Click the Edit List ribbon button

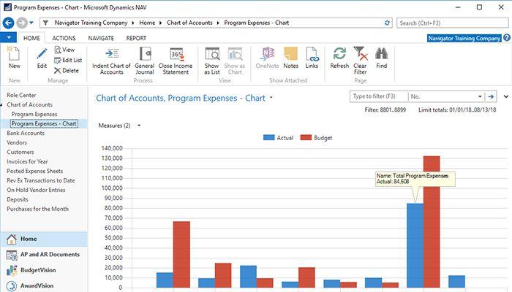click(x=68, y=60)
